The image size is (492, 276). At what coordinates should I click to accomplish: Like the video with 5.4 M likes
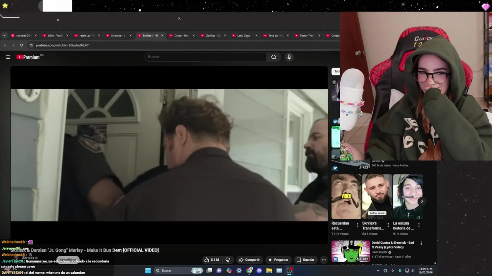(211, 260)
